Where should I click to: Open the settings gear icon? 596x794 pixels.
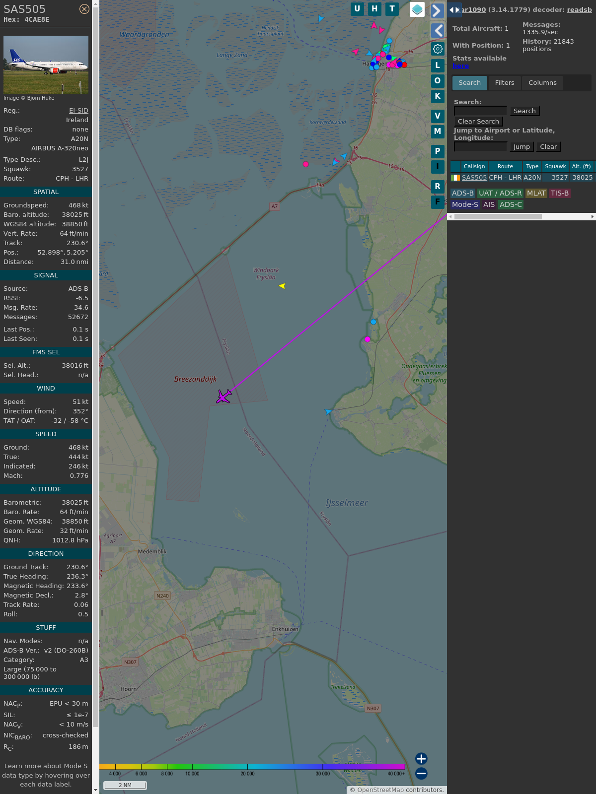pos(438,49)
